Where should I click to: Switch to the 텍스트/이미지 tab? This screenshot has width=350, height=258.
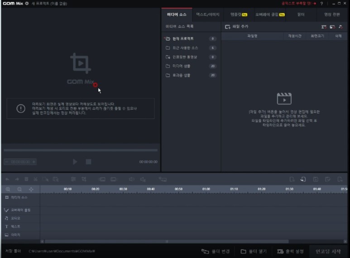pos(207,15)
